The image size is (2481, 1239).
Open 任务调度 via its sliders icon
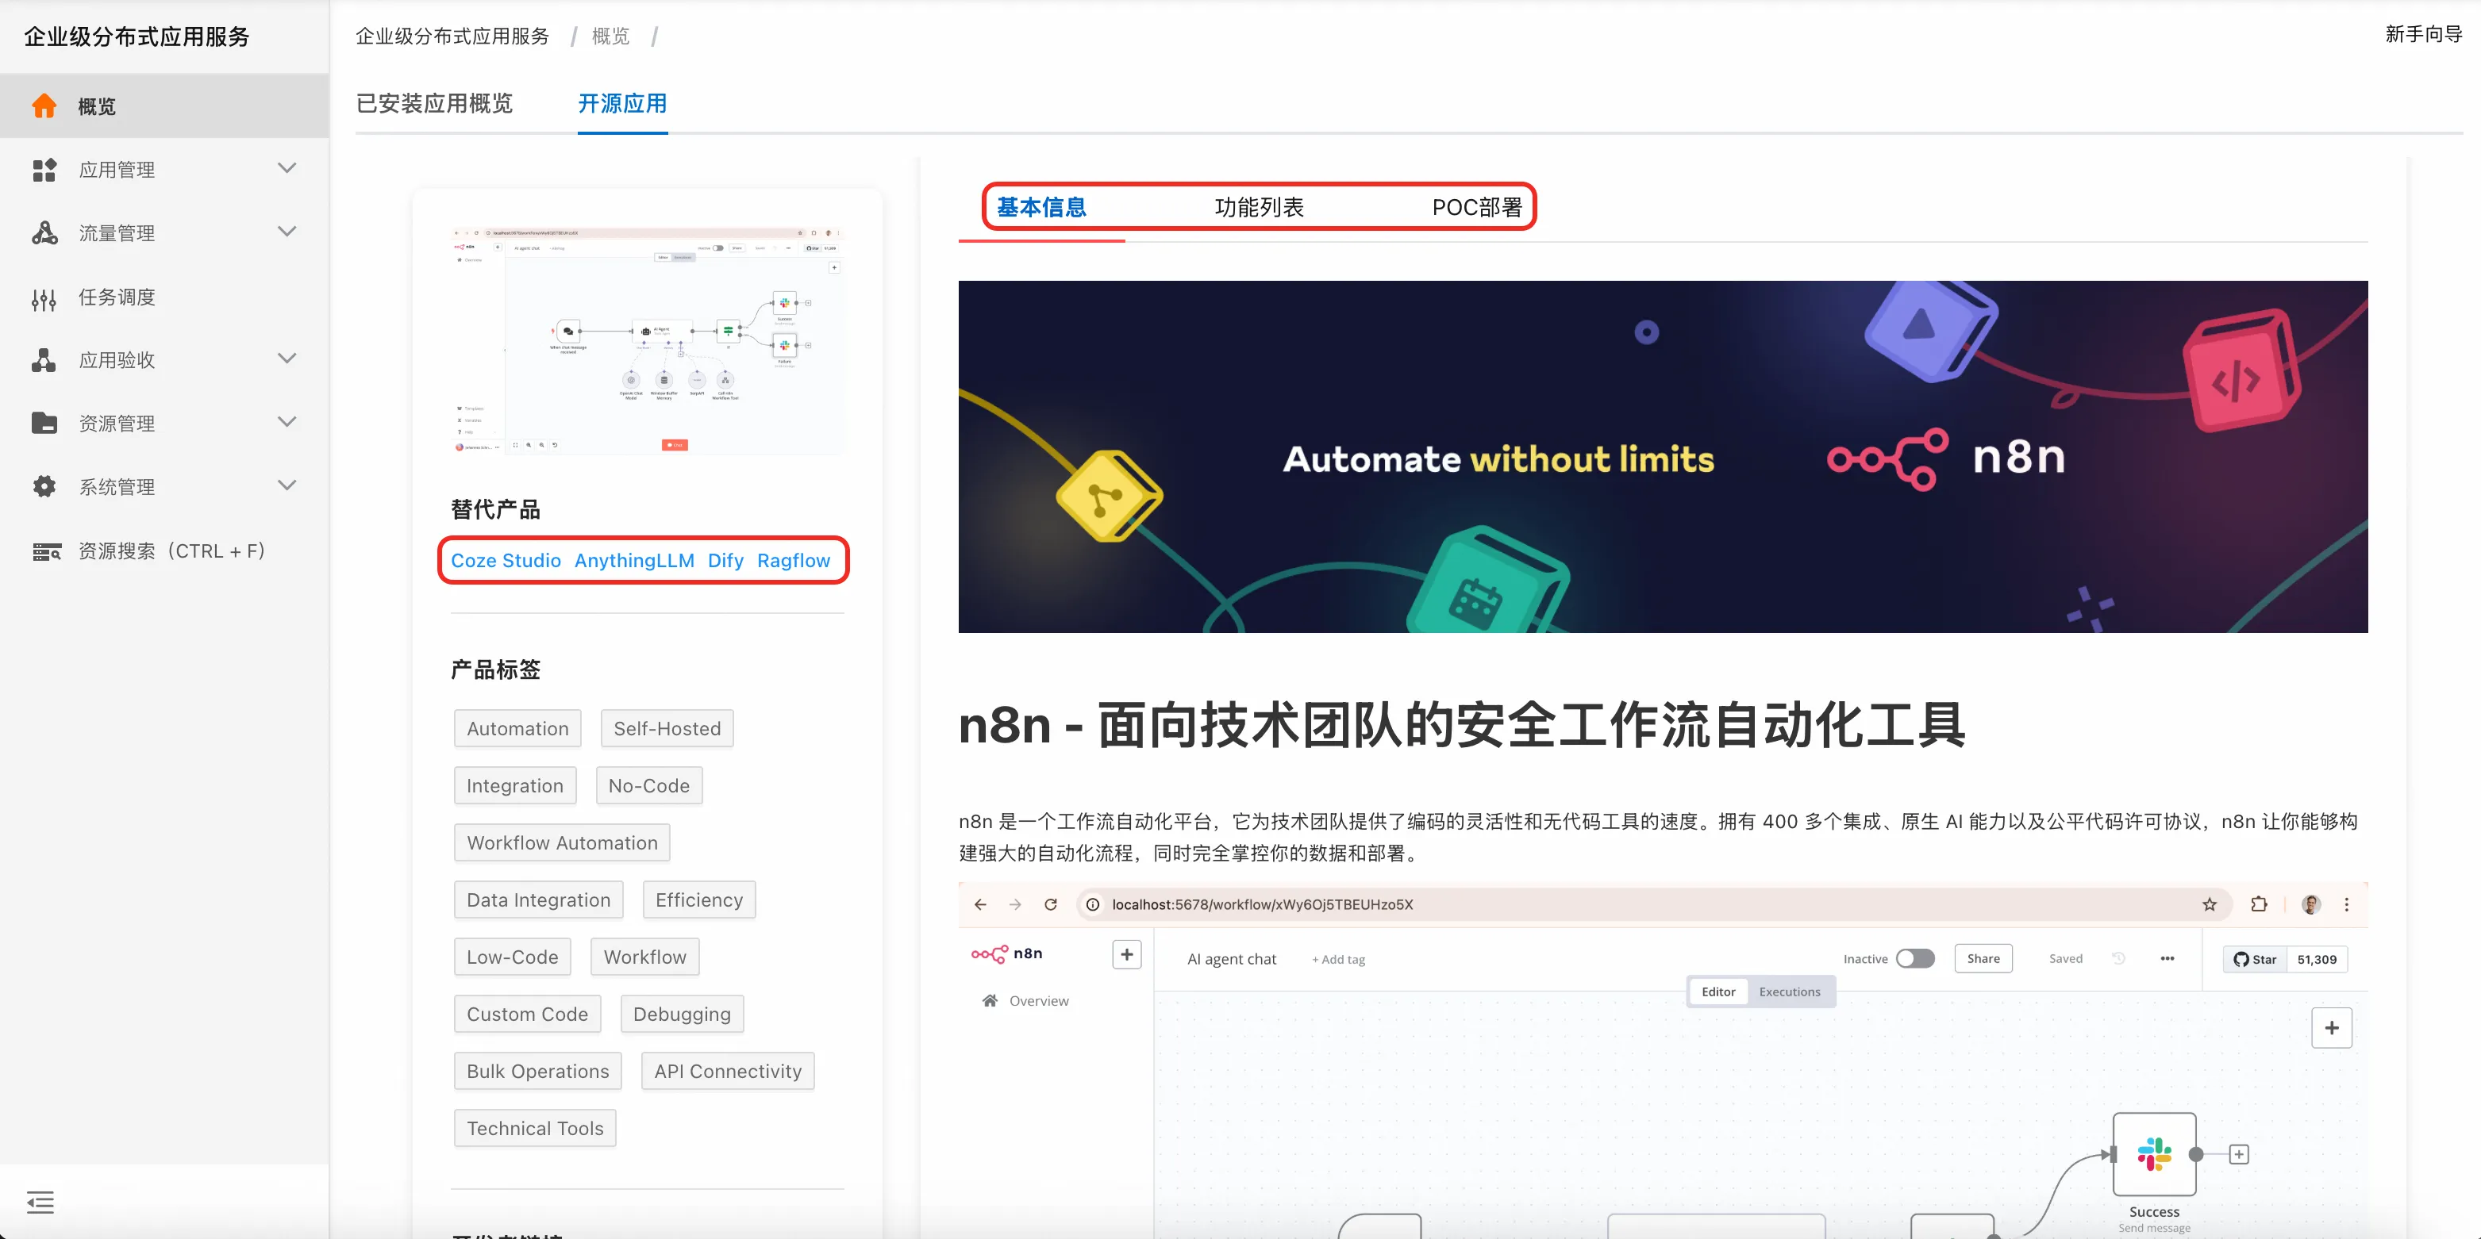click(44, 298)
